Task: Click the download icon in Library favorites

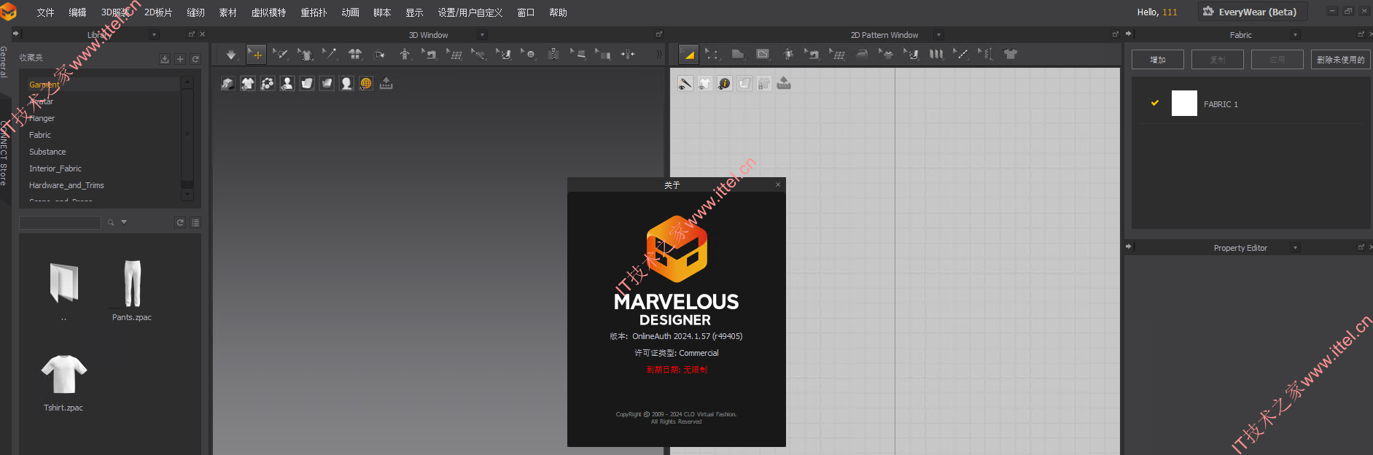Action: (x=165, y=59)
